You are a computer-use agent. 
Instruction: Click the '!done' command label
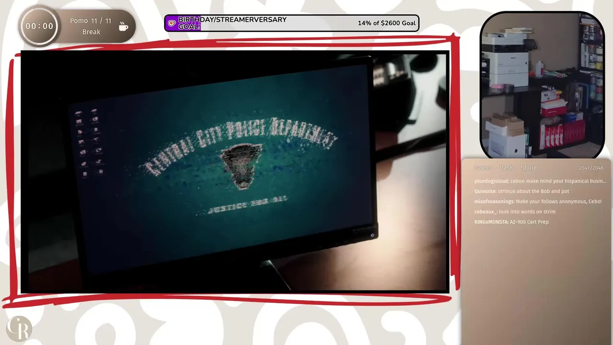[528, 168]
